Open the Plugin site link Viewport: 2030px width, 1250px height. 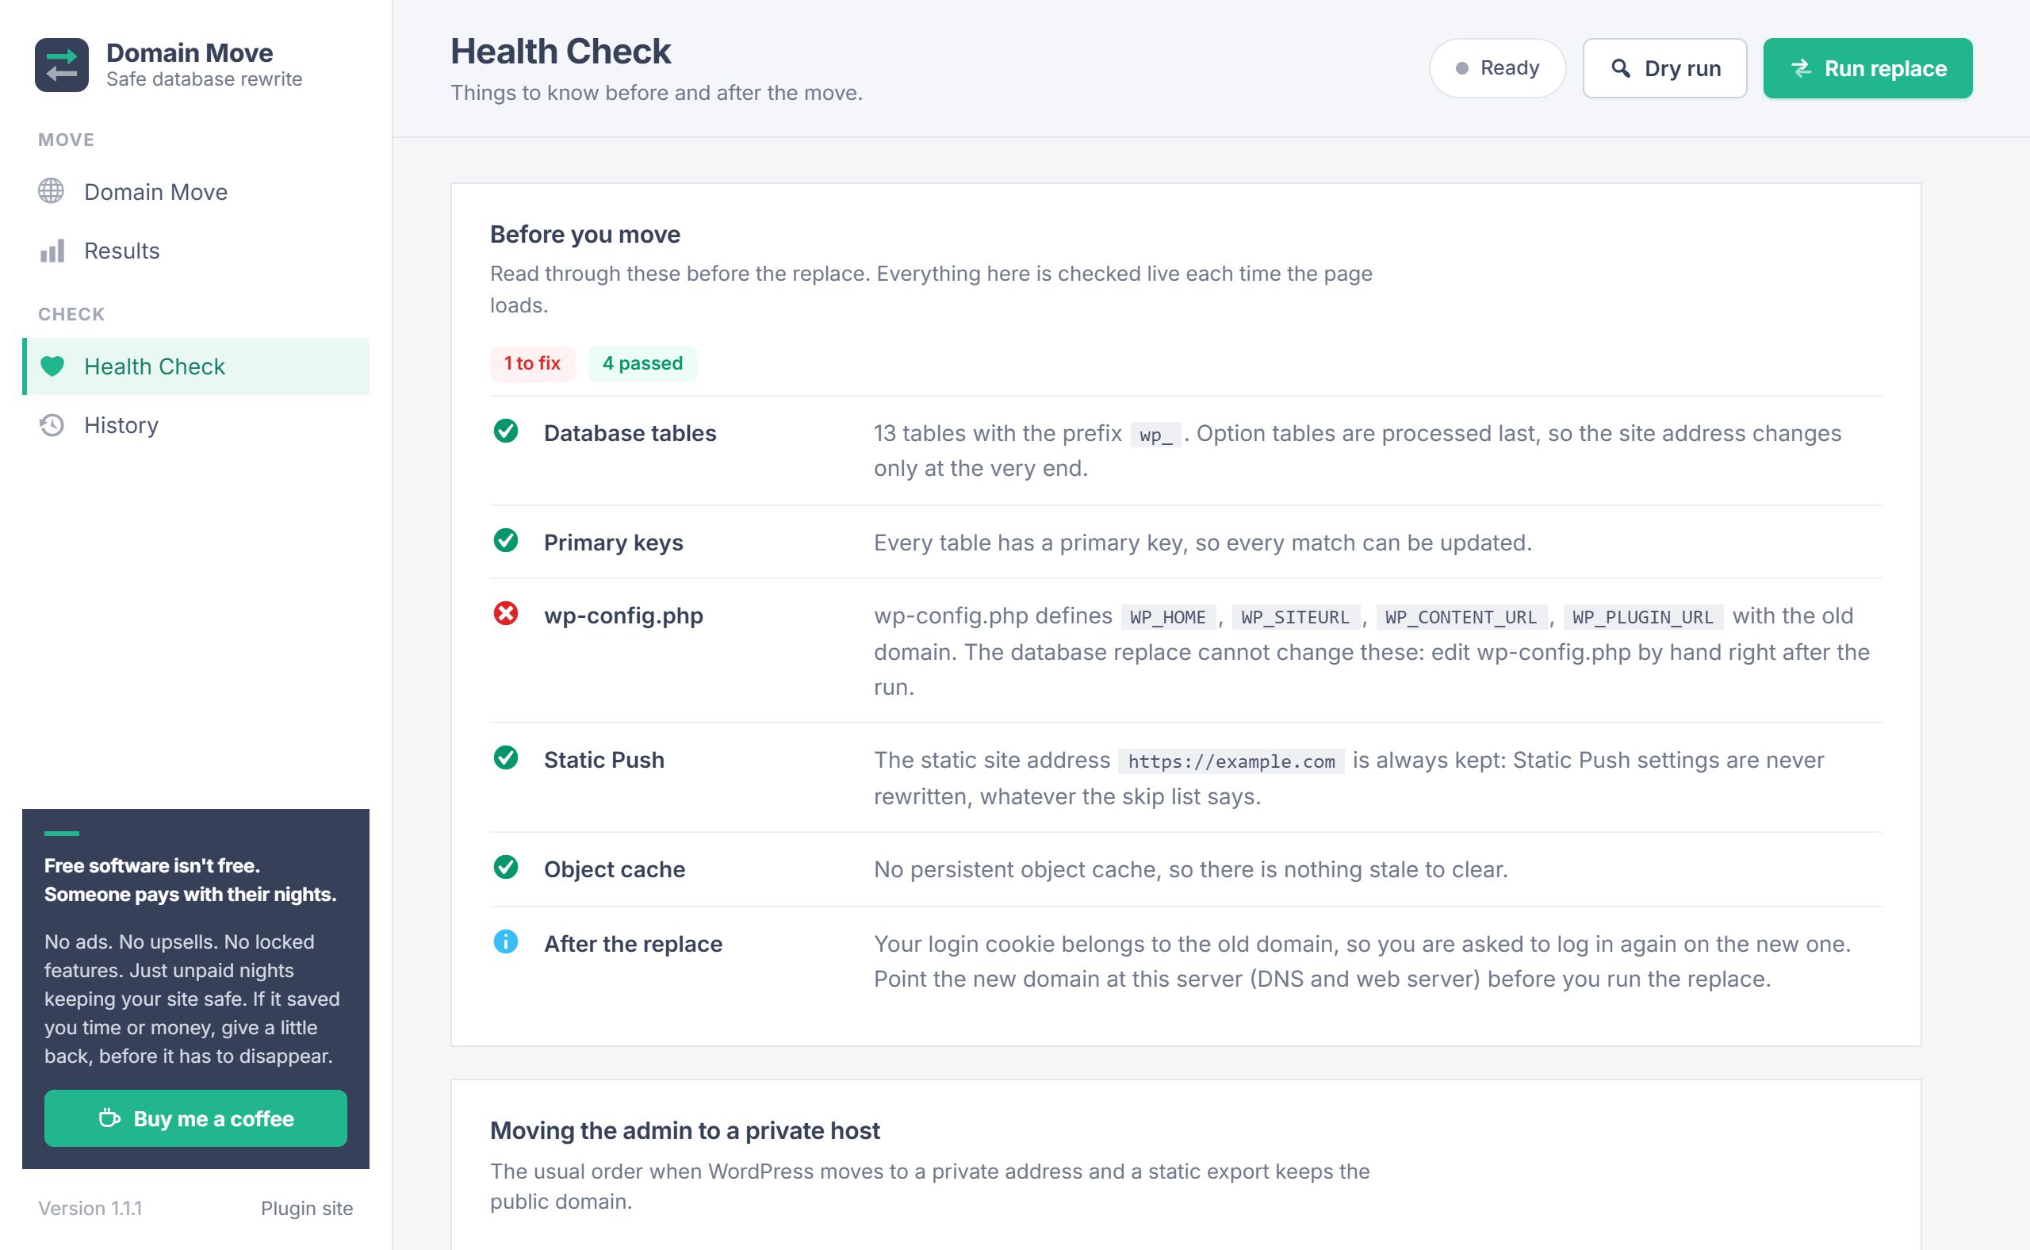(x=307, y=1208)
